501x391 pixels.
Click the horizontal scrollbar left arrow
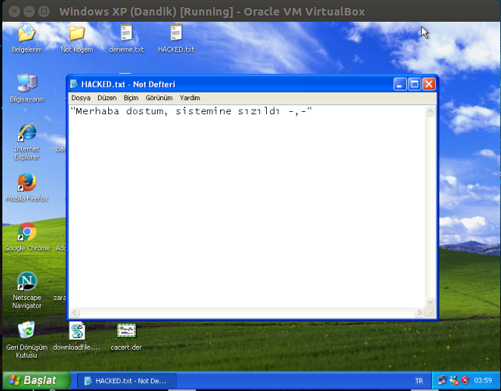[75, 312]
